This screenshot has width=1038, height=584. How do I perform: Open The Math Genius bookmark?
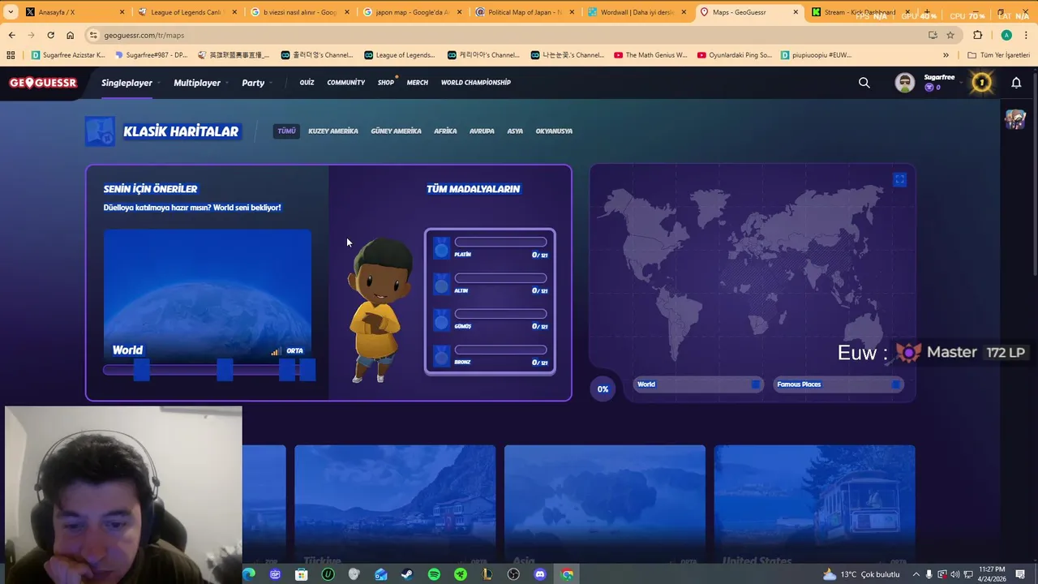tap(650, 55)
